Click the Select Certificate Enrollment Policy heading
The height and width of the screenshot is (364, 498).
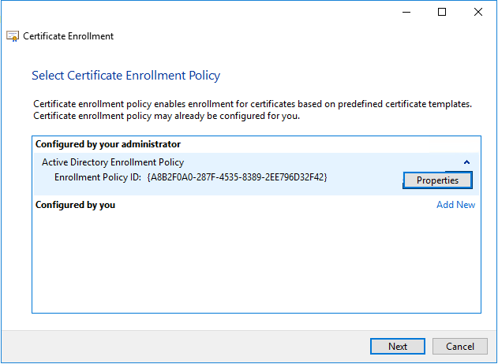[125, 76]
